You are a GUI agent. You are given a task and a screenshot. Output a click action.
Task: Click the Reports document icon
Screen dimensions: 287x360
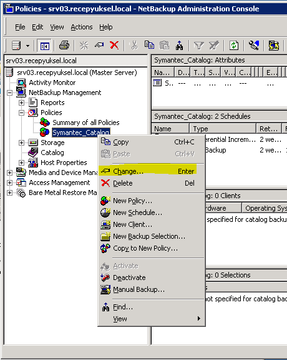click(33, 102)
